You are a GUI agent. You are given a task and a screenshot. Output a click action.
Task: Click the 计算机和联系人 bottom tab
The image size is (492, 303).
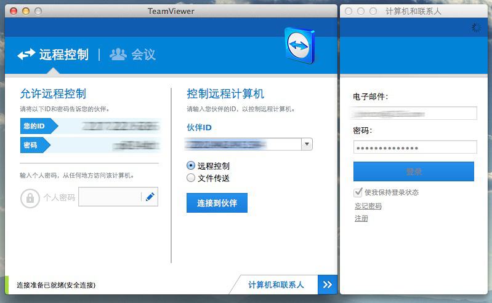coord(276,285)
